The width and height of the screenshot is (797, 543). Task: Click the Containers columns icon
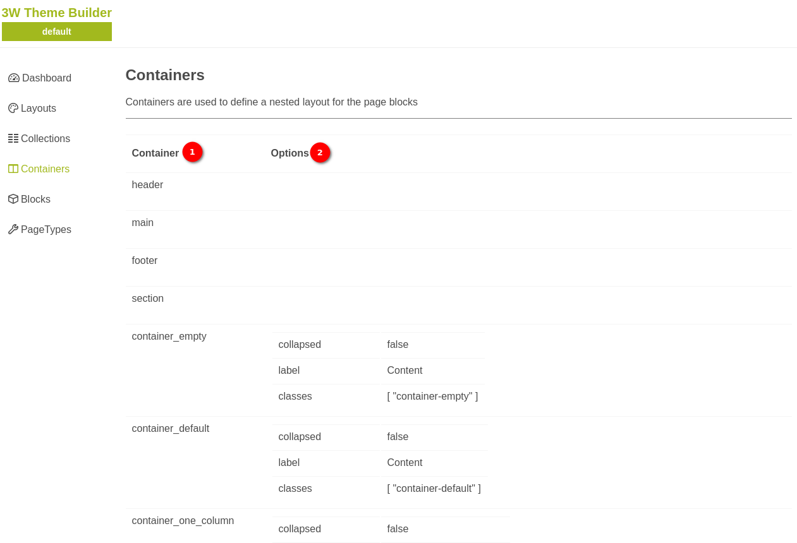[x=13, y=169]
